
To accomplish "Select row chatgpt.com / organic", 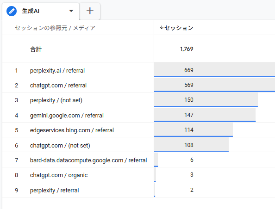I will click(59, 175).
